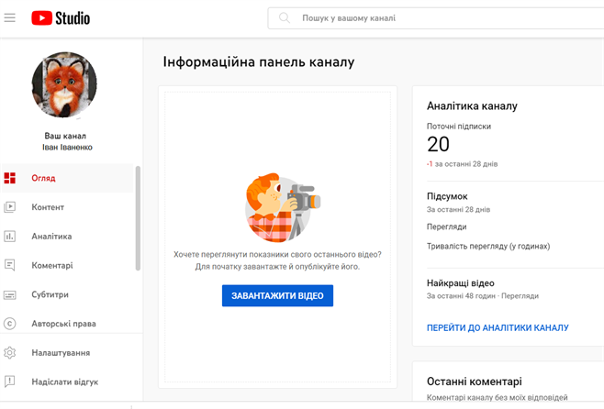Click the Субтитри captions icon

(10, 294)
